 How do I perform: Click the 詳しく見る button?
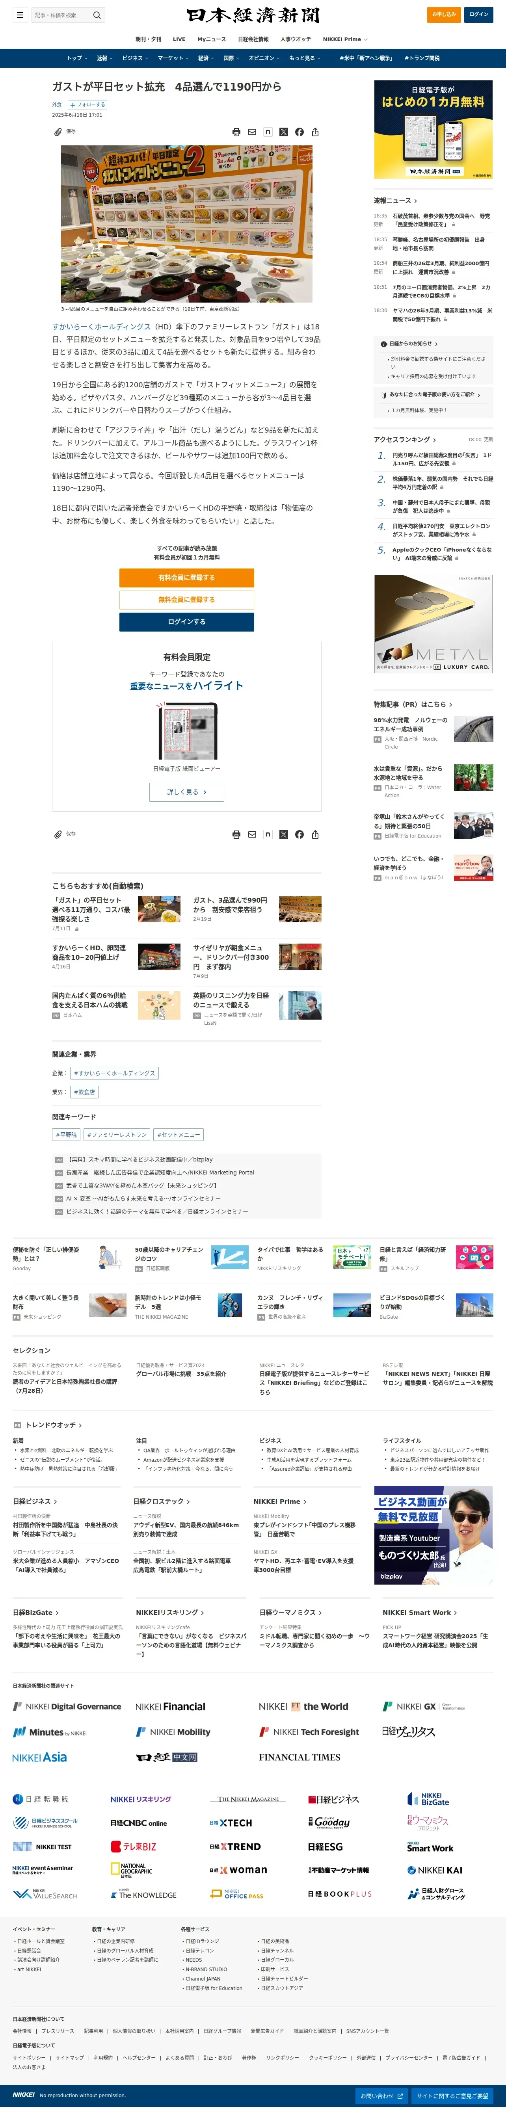(x=187, y=792)
